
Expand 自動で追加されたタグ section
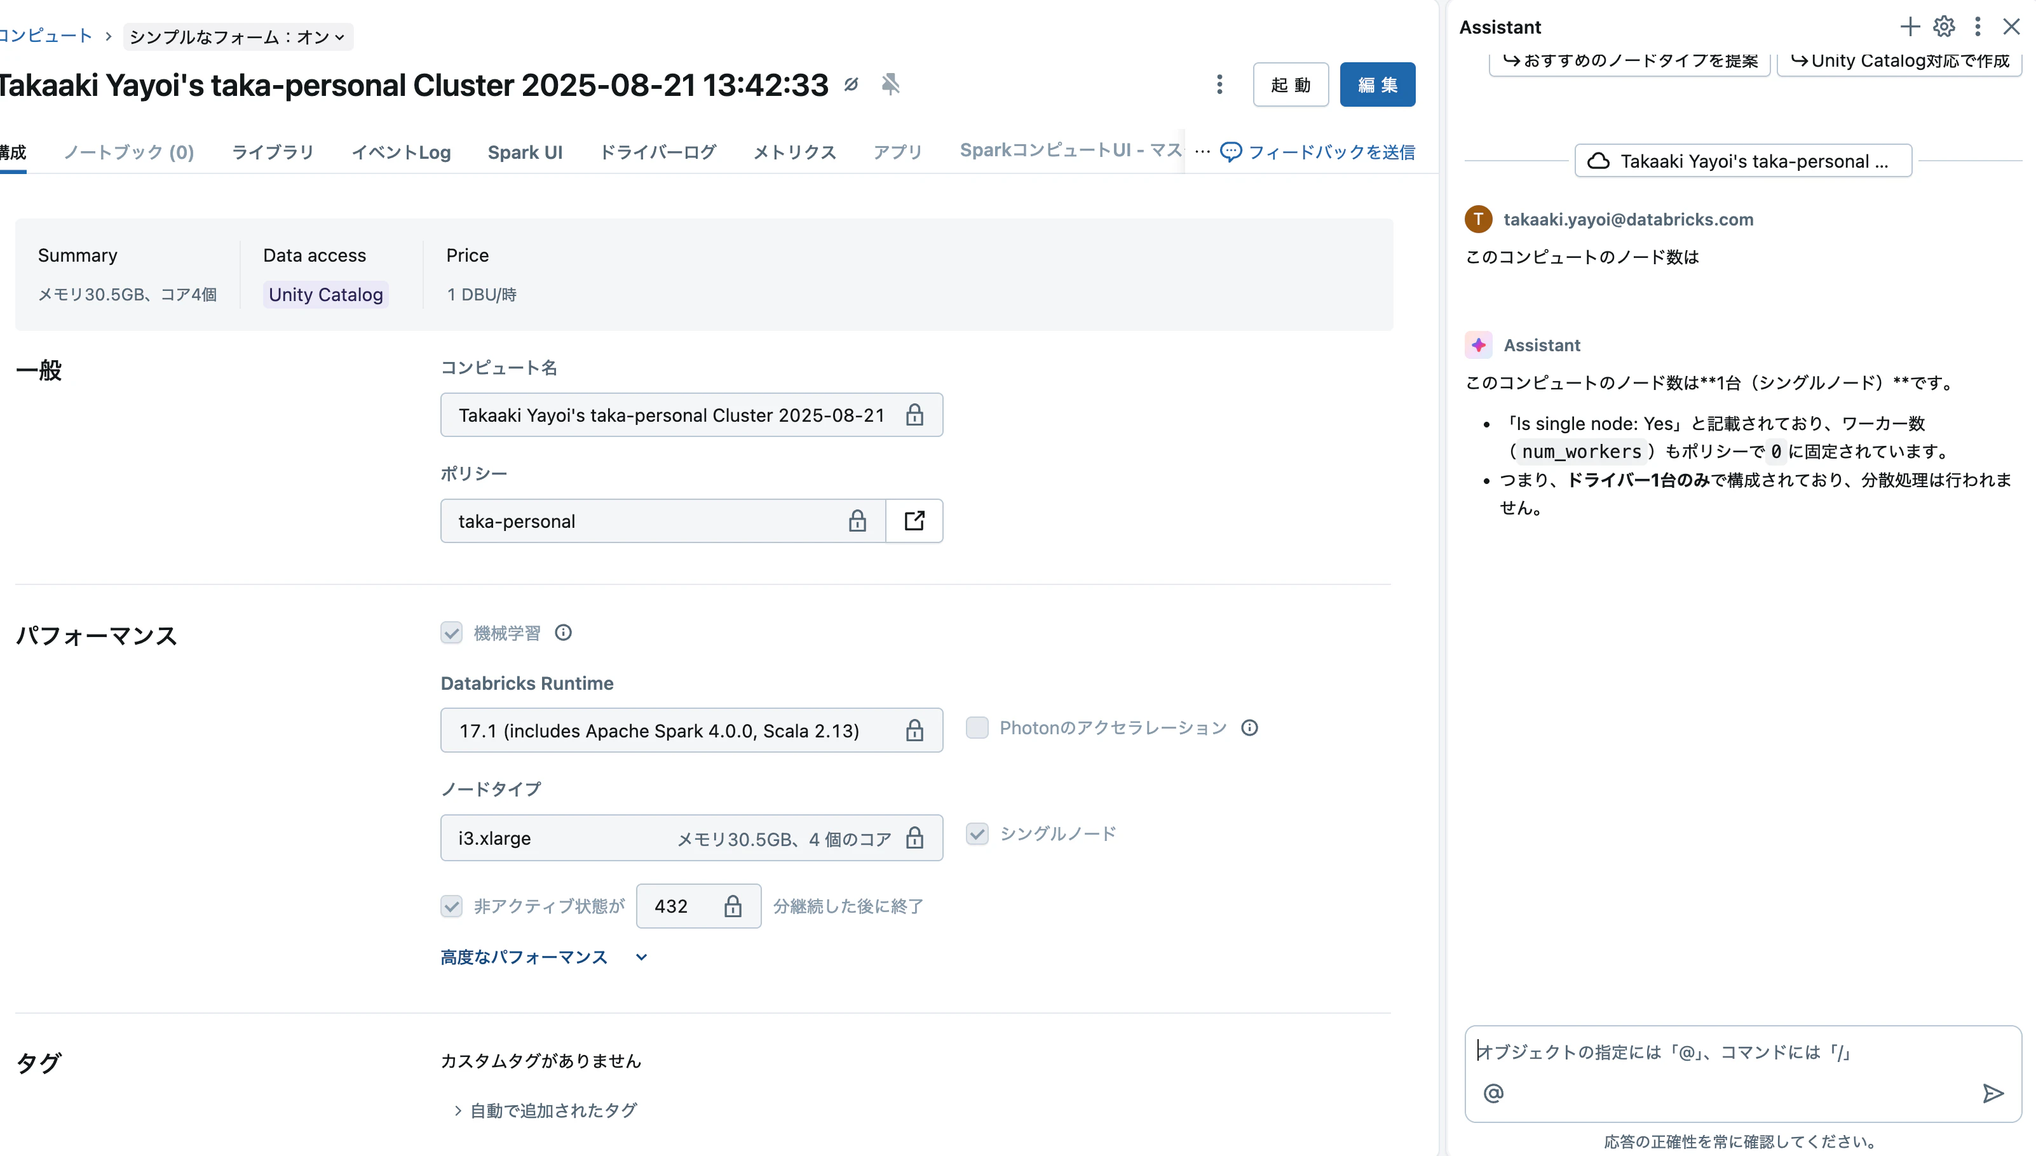pyautogui.click(x=545, y=1110)
